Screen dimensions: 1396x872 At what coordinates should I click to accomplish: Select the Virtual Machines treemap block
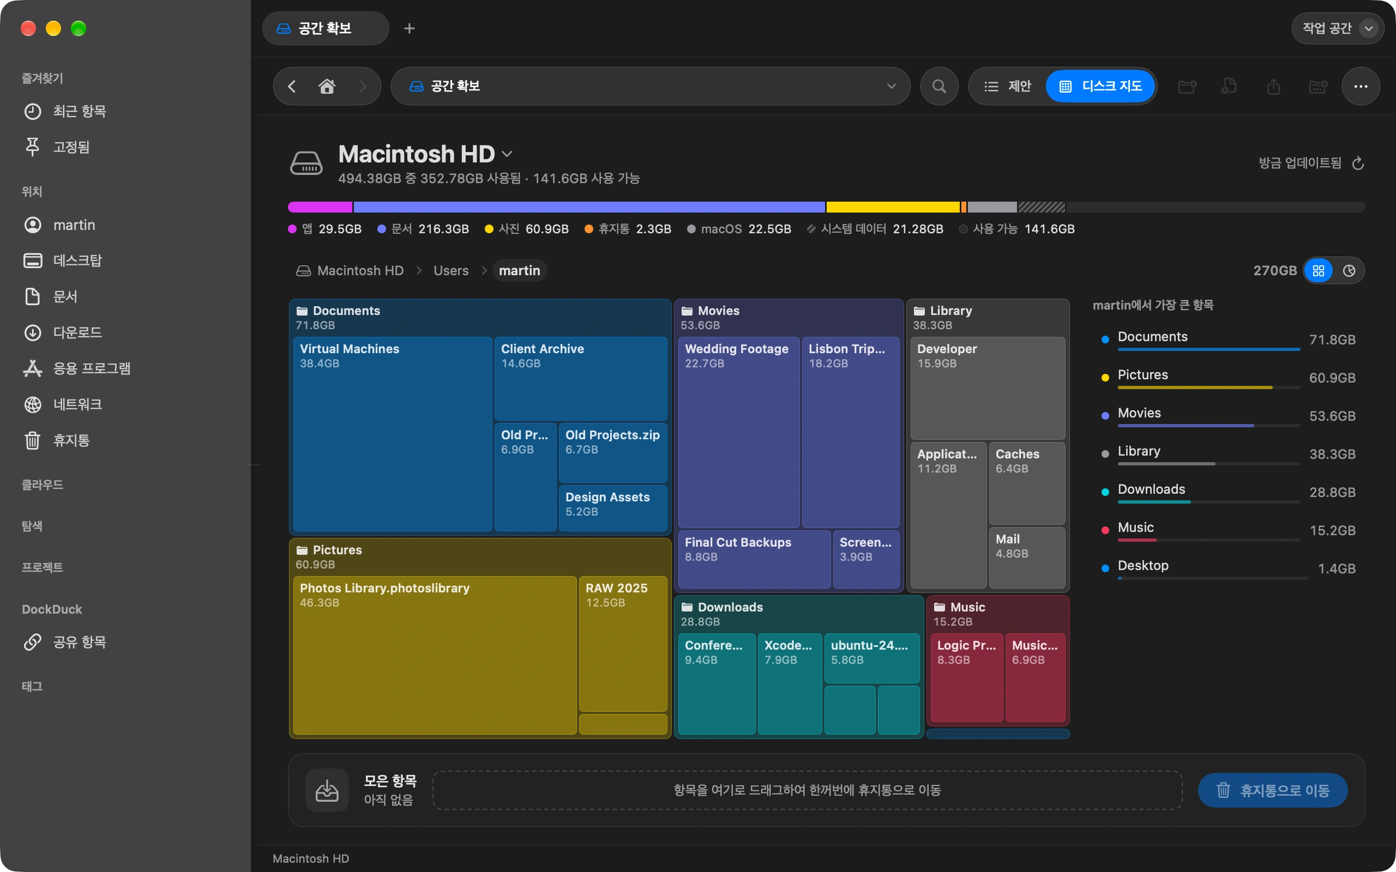point(392,434)
